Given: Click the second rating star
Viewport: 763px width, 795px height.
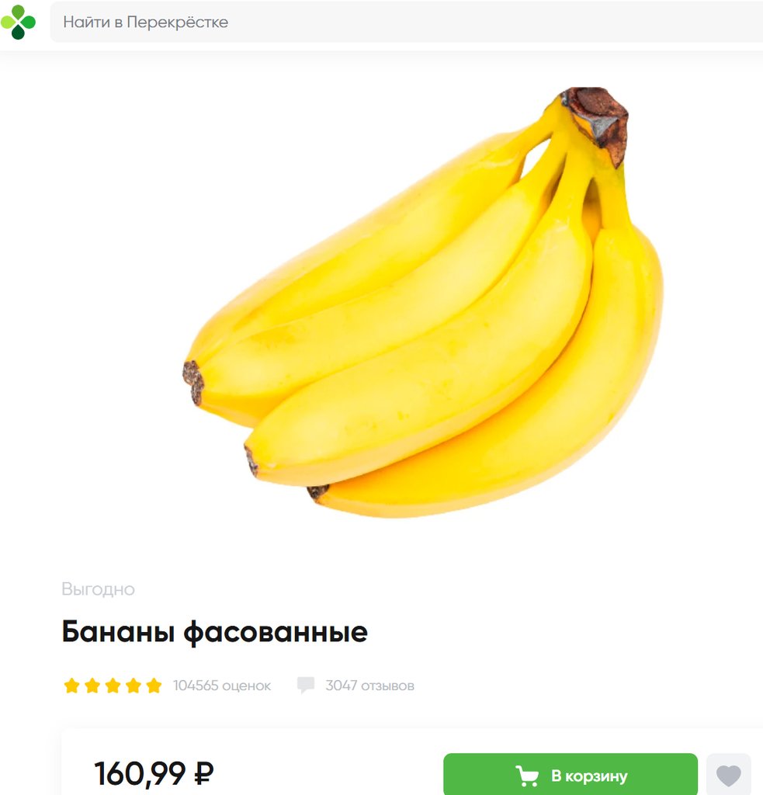Looking at the screenshot, I should pyautogui.click(x=92, y=686).
